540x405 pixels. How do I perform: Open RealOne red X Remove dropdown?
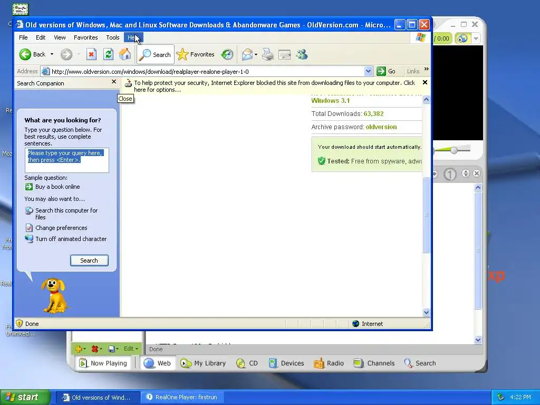pyautogui.click(x=97, y=349)
